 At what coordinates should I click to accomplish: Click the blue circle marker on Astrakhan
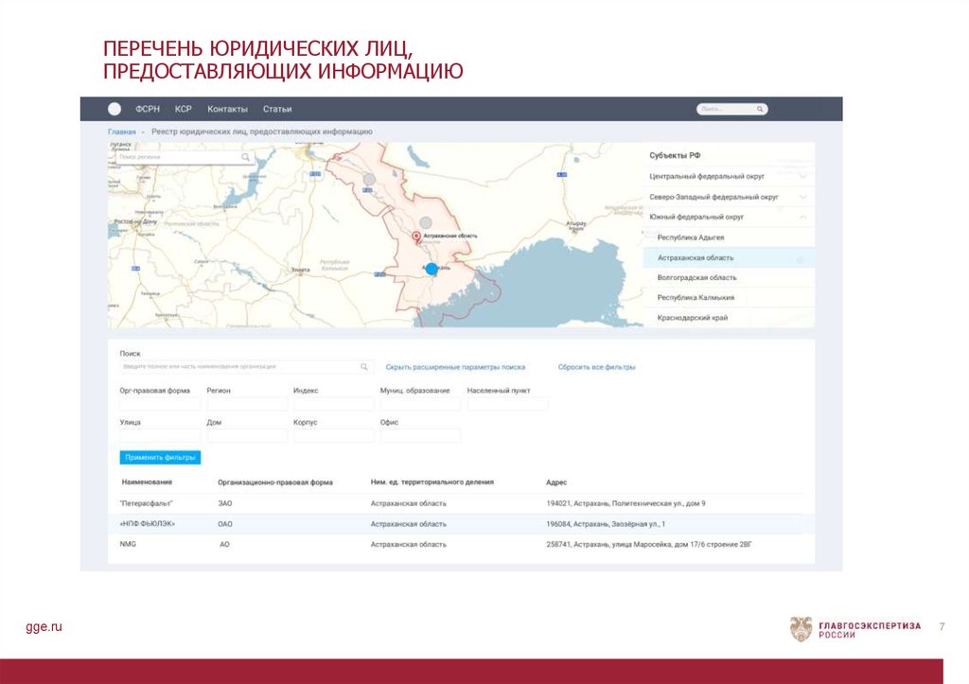pos(432,269)
